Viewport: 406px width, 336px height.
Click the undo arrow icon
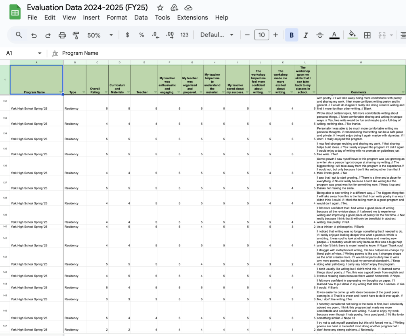34,35
